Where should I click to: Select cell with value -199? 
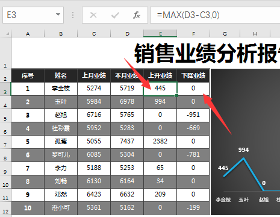coord(193,208)
